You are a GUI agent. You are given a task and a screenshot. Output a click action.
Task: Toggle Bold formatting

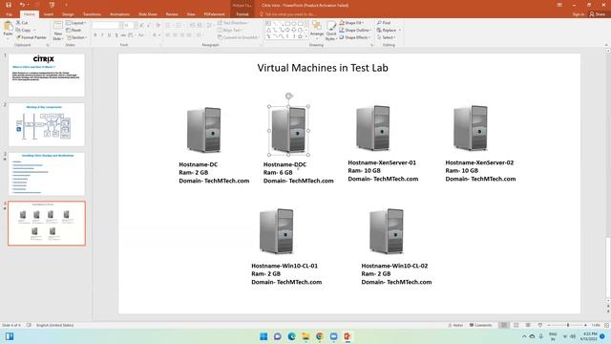95,35
